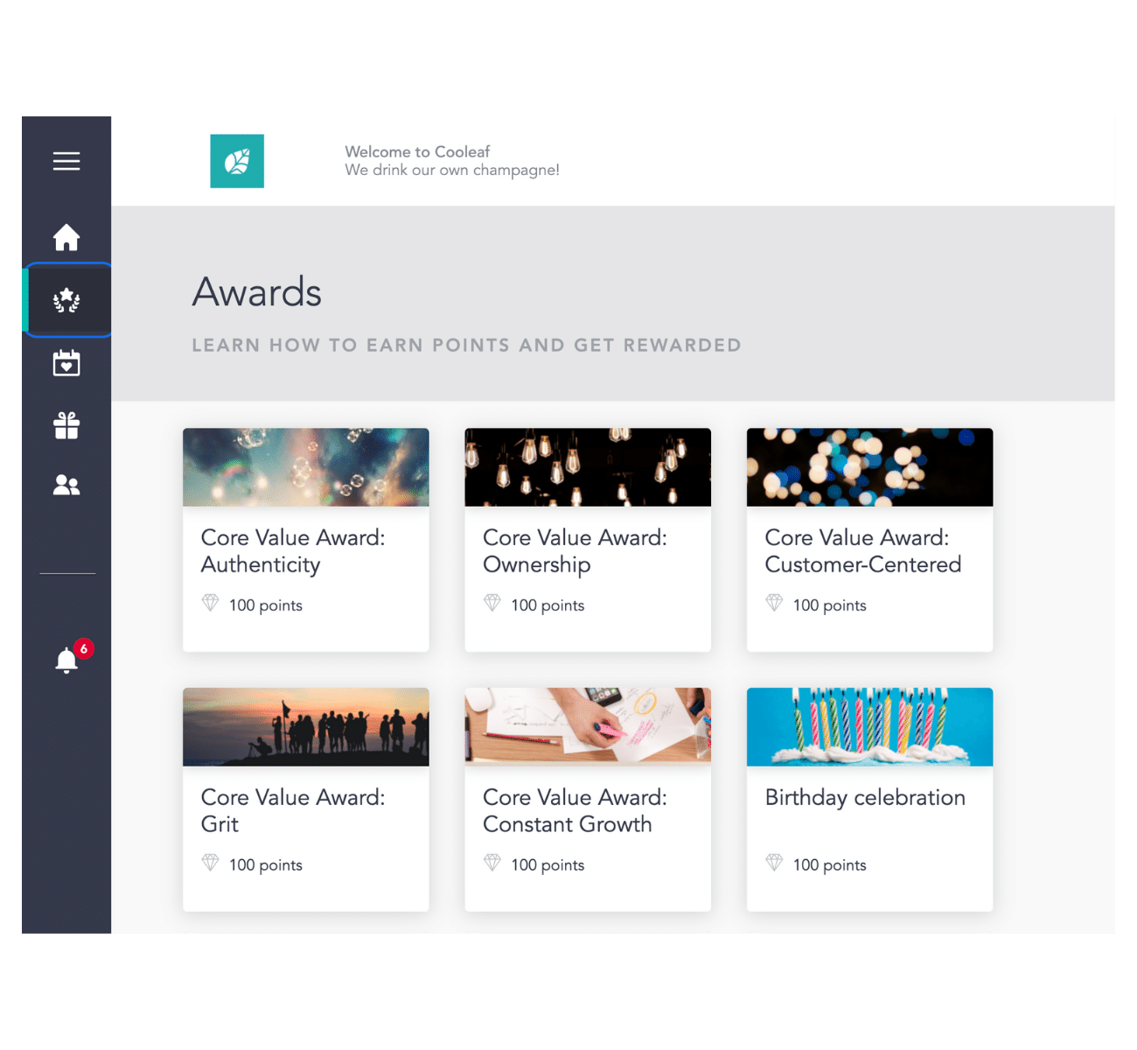Image resolution: width=1137 pixels, height=1050 pixels.
Task: Navigate home using the house icon
Action: [x=66, y=236]
